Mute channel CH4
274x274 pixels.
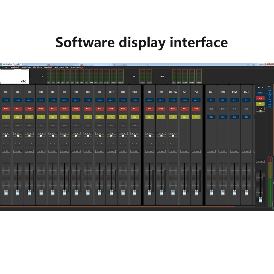(x=41, y=109)
